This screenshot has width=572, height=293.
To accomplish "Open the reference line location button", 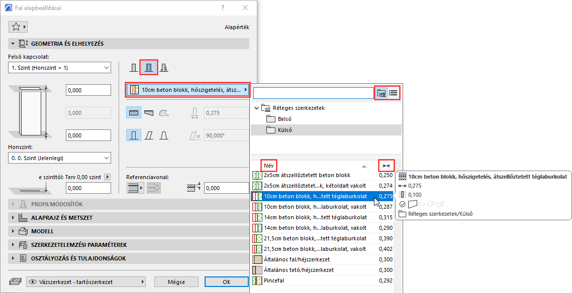I will pyautogui.click(x=135, y=188).
